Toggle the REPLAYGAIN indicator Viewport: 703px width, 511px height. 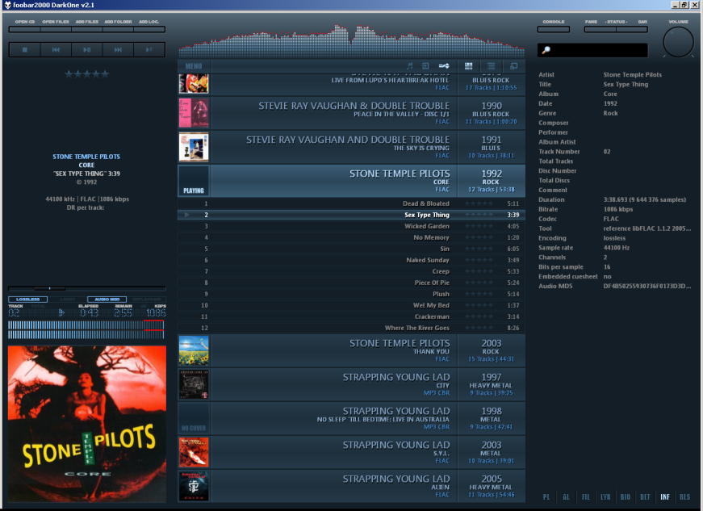point(147,299)
